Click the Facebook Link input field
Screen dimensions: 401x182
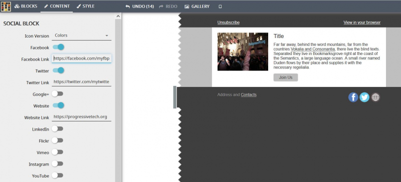pyautogui.click(x=81, y=58)
